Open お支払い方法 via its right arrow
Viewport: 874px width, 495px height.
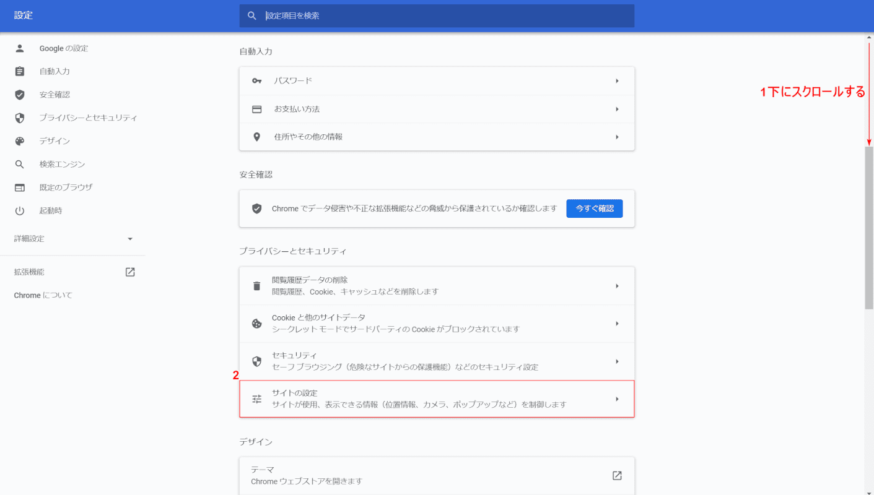(617, 109)
